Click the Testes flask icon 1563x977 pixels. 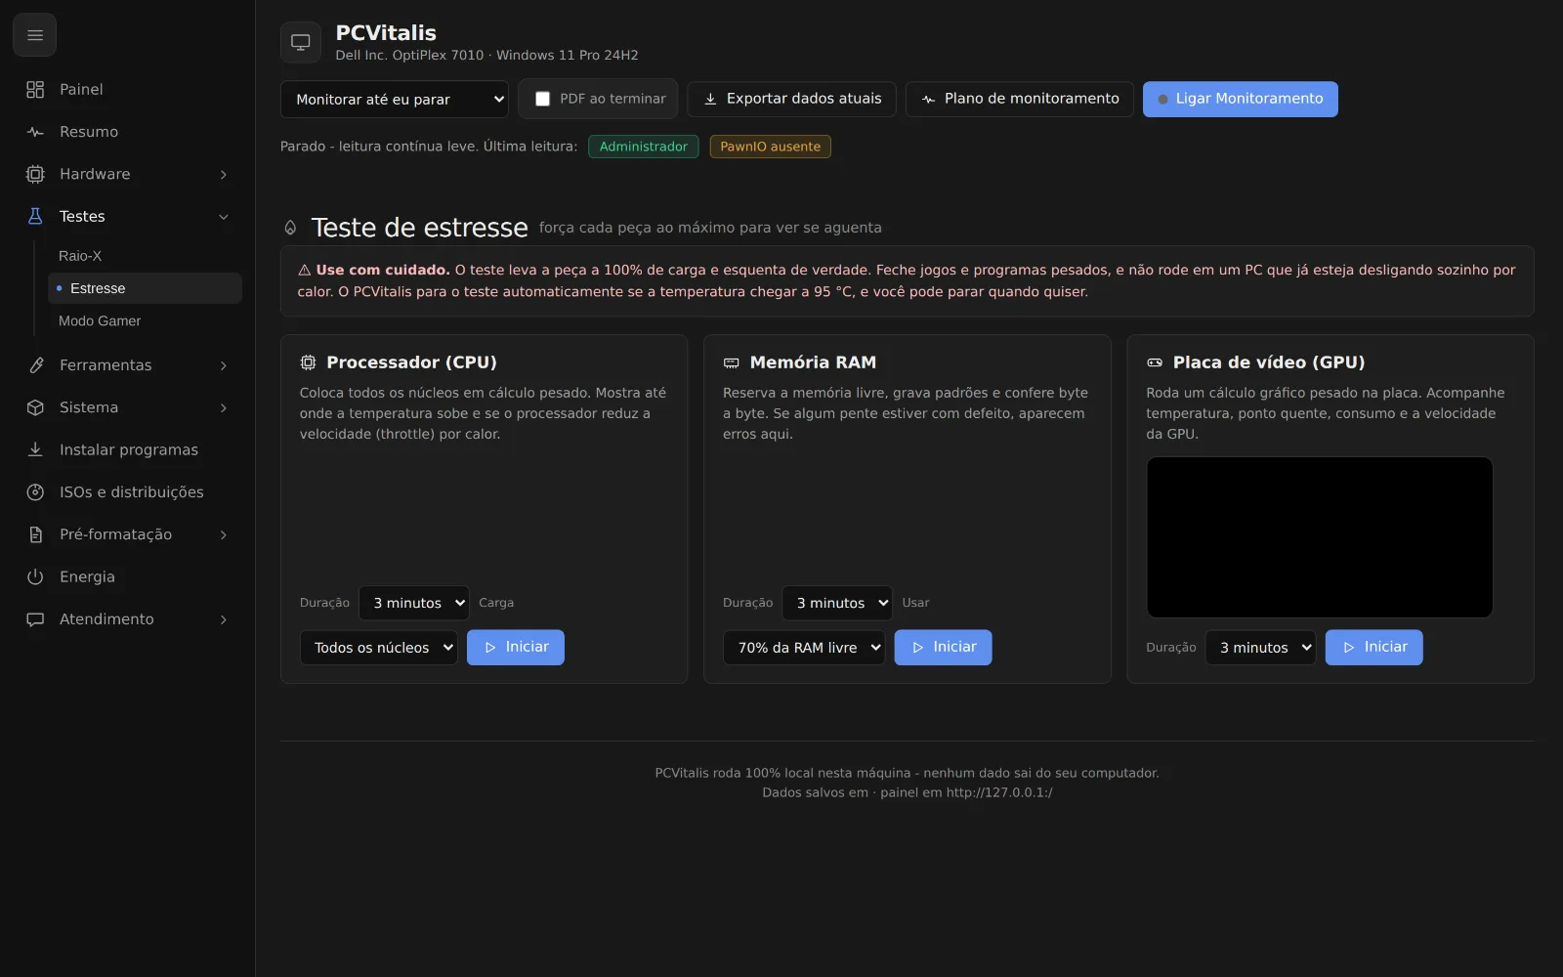coord(35,216)
